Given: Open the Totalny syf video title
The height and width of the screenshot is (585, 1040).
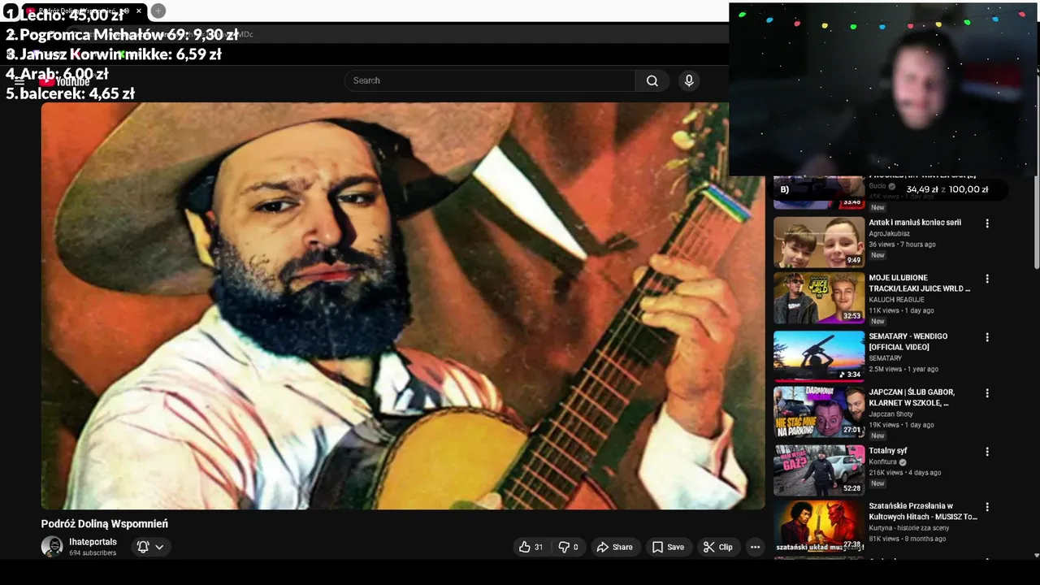Looking at the screenshot, I should [888, 451].
